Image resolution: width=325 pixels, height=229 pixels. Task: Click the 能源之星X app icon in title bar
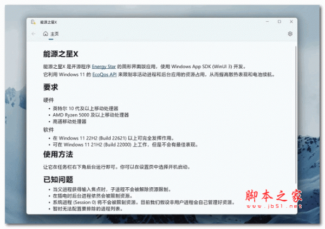pyautogui.click(x=33, y=22)
